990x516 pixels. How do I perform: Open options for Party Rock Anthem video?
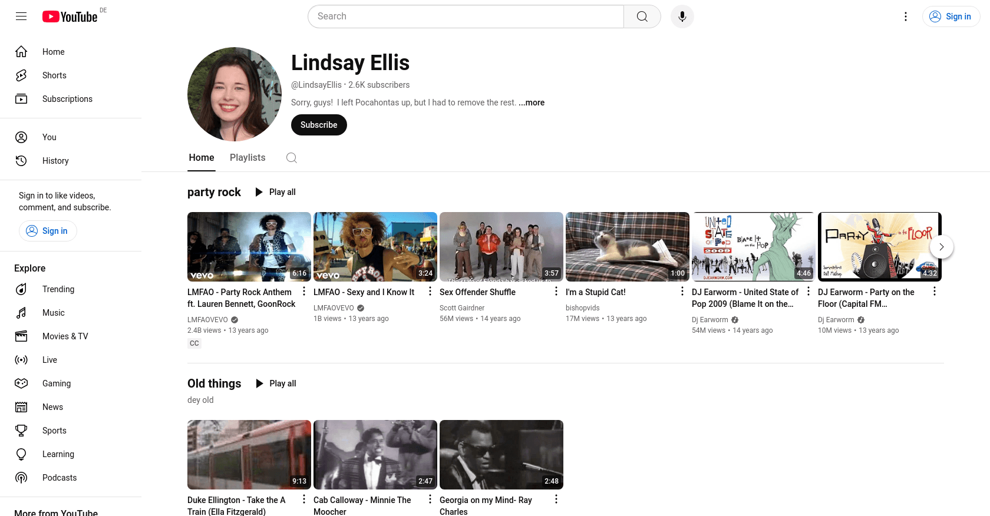[x=304, y=292]
